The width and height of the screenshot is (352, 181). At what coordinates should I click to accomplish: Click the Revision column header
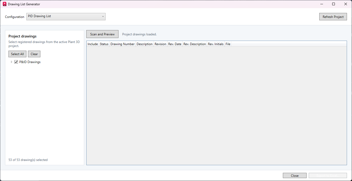pyautogui.click(x=160, y=44)
